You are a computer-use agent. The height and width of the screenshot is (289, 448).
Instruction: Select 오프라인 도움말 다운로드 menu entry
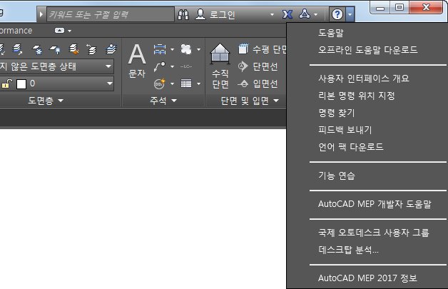click(x=367, y=50)
